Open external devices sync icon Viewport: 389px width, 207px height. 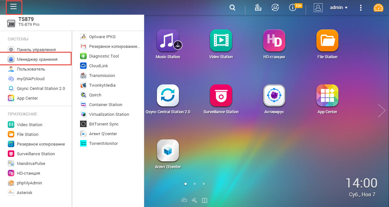pos(275,7)
